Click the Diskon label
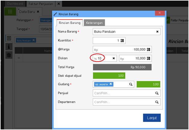Screen dimensions: 189x130 click(63, 58)
